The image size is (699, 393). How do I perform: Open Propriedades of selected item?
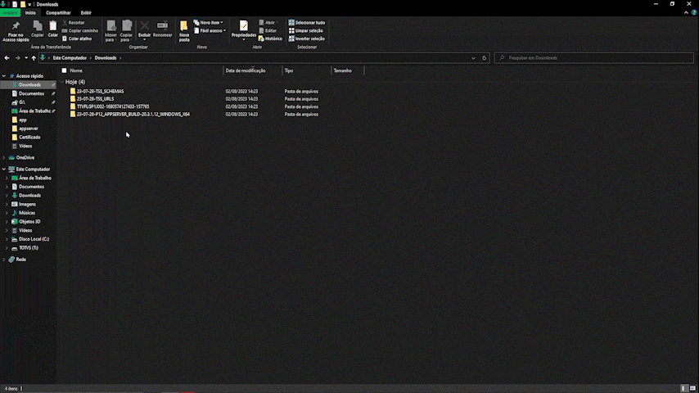click(243, 30)
